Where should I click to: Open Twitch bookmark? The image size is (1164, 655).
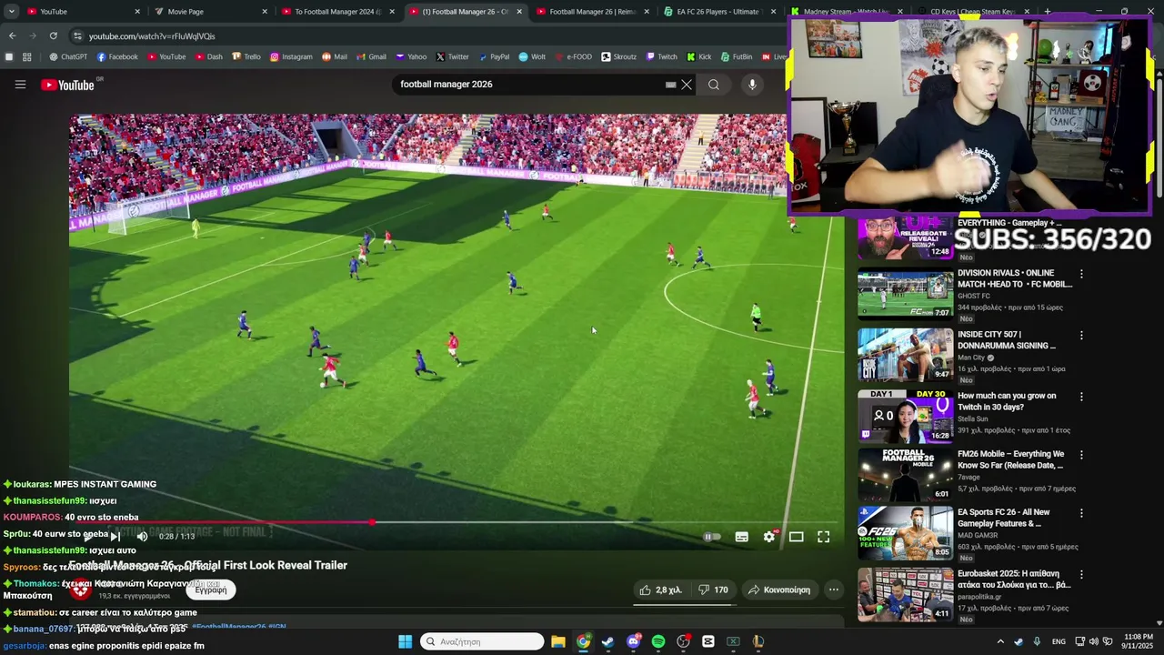click(661, 56)
